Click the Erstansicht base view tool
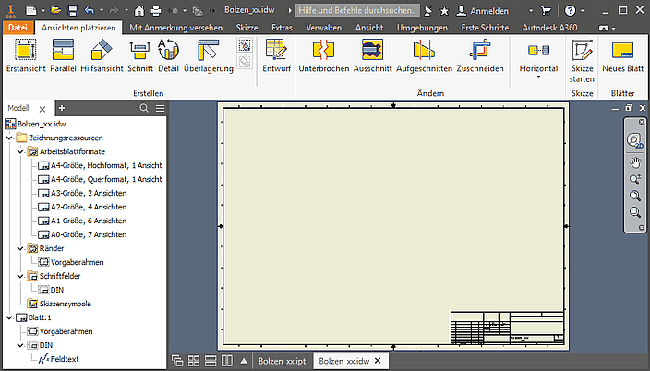 pos(25,56)
